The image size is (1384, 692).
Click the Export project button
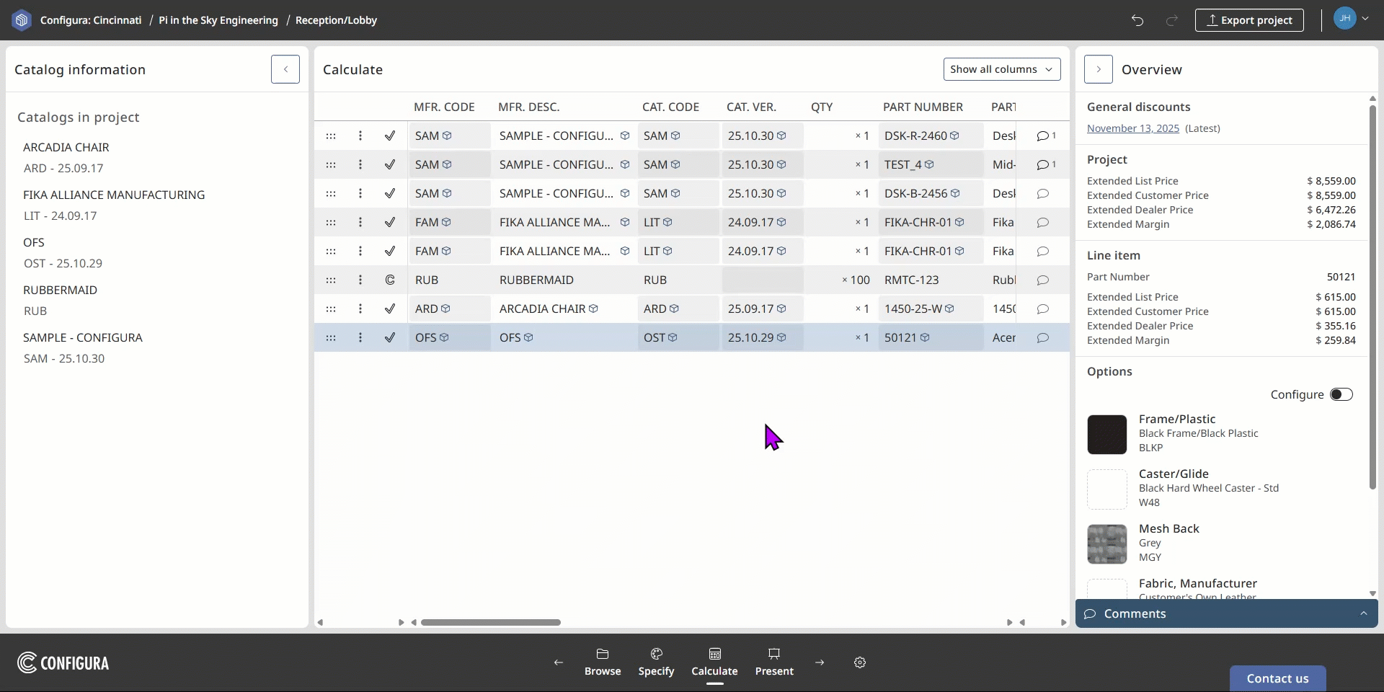click(x=1249, y=20)
